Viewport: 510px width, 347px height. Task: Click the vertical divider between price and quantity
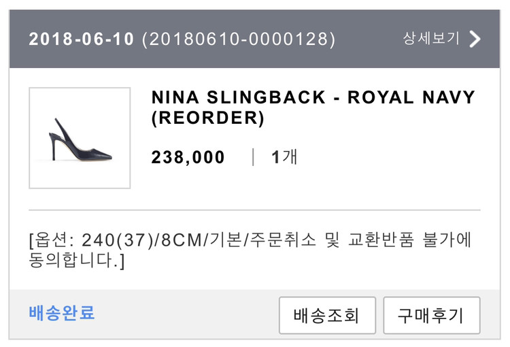pos(253,158)
